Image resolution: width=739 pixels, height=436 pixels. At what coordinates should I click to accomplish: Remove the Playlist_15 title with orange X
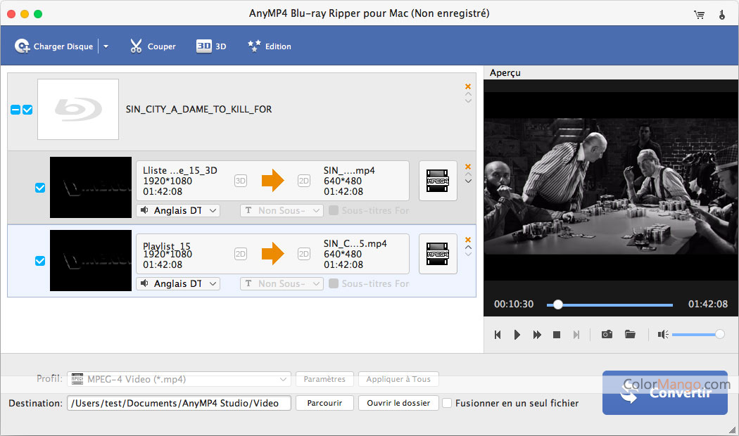(468, 240)
